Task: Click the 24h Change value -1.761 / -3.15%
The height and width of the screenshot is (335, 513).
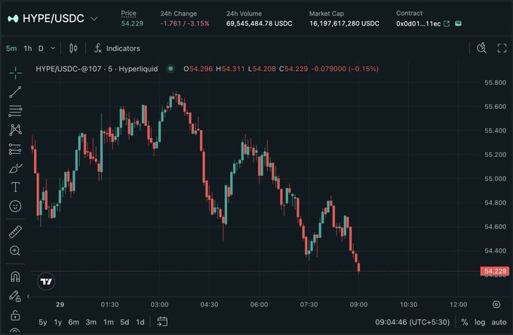Action: tap(185, 23)
